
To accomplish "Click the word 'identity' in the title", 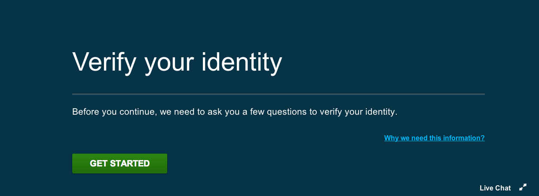I will click(242, 62).
